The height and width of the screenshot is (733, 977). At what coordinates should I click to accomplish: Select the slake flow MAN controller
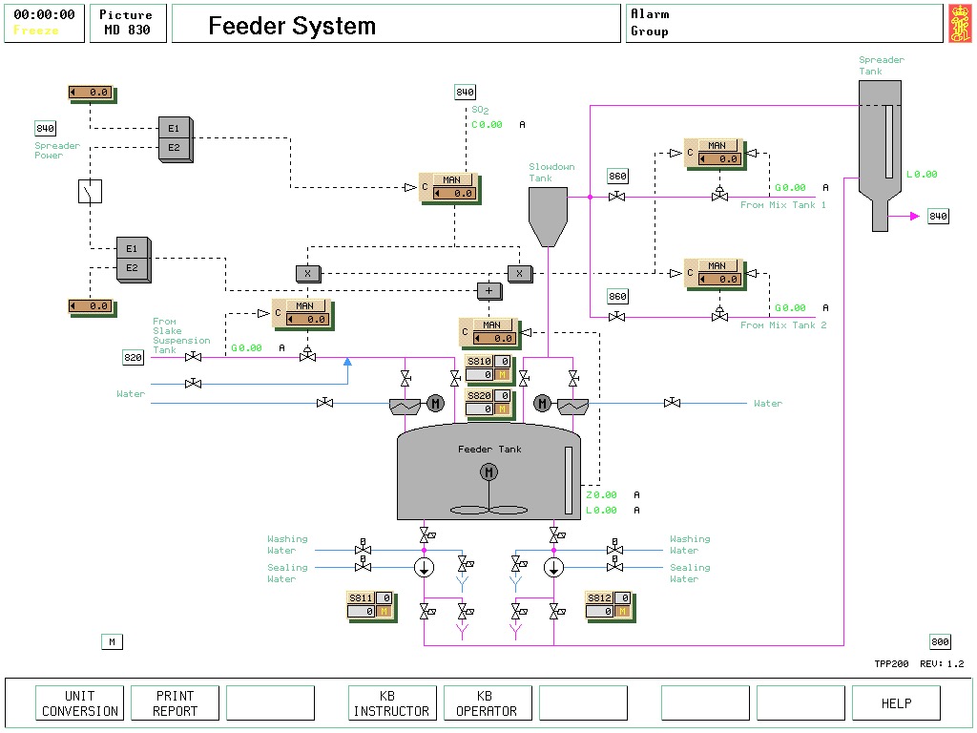coord(301,313)
